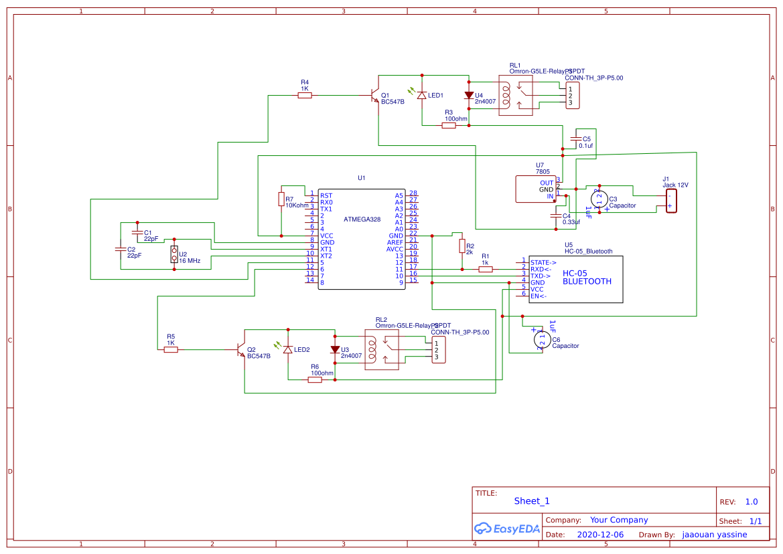The width and height of the screenshot is (783, 554).
Task: Click the Sheet_1 title text
Action: (x=530, y=500)
